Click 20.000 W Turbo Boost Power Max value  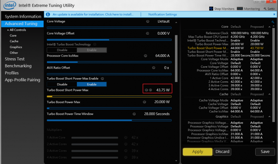[162, 102]
